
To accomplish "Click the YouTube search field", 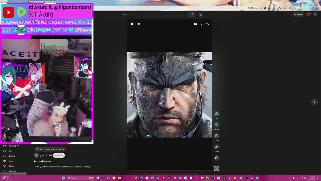I will coord(154,14).
